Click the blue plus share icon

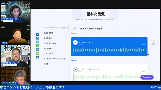click(x=38, y=34)
